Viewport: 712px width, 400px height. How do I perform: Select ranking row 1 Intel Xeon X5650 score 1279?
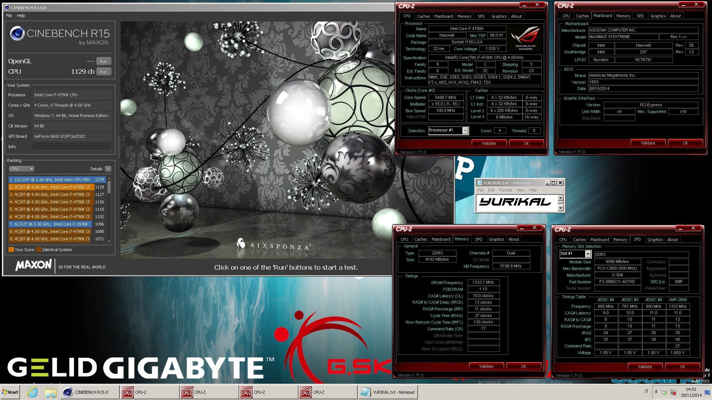pos(57,180)
